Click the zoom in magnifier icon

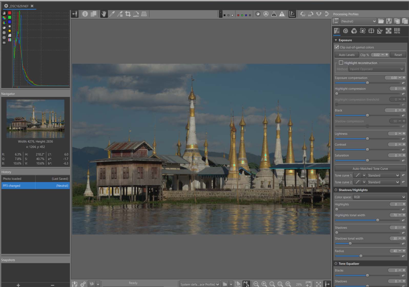(x=264, y=284)
